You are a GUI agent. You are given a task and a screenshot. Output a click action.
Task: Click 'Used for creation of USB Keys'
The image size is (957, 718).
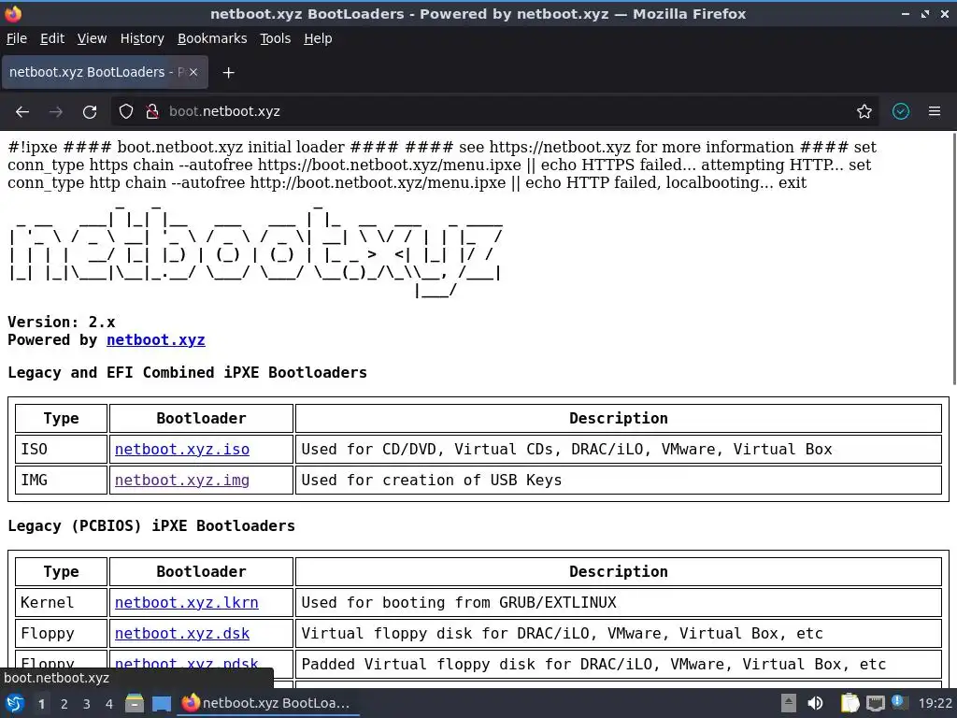pyautogui.click(x=432, y=480)
